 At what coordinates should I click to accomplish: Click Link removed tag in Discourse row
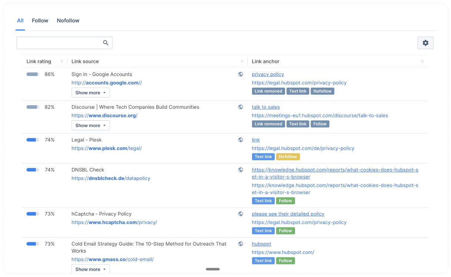(x=268, y=124)
